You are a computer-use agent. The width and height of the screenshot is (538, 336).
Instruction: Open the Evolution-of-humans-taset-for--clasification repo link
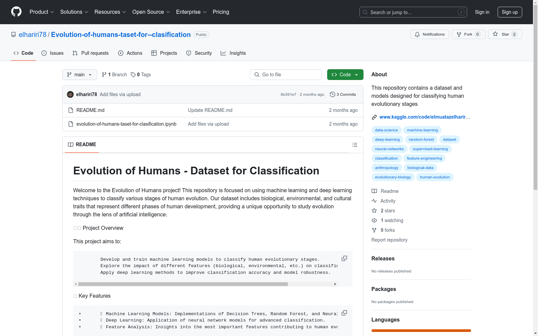point(121,35)
